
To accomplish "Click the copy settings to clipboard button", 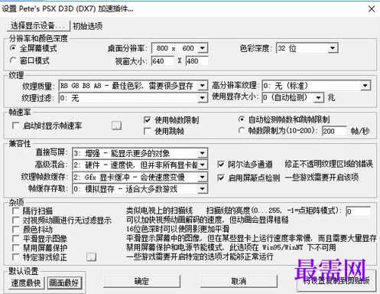I will [x=336, y=281].
